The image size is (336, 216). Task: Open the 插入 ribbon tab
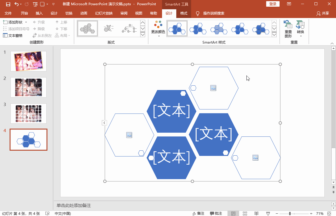[x=39, y=13]
